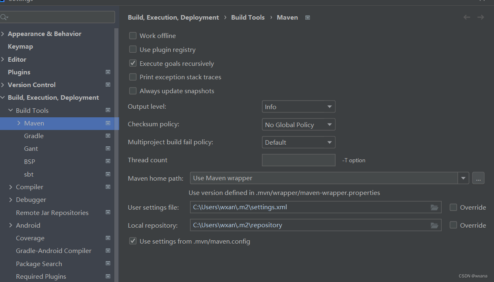This screenshot has width=494, height=282.
Task: Tick Override for Local repository
Action: (453, 225)
